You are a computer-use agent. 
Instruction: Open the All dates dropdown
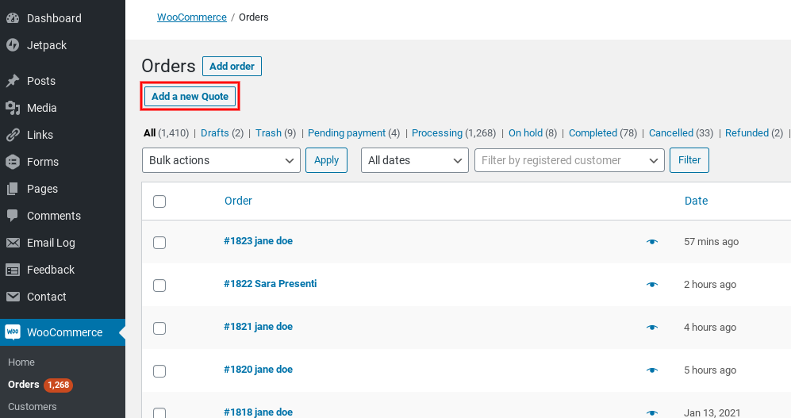(415, 160)
